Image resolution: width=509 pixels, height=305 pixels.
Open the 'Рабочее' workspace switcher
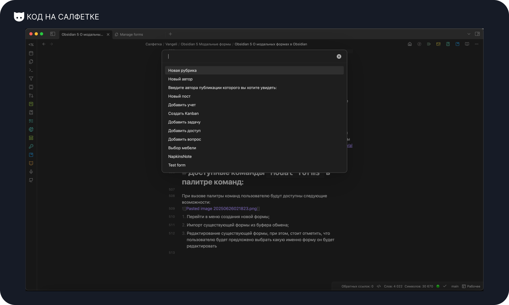(x=471, y=286)
